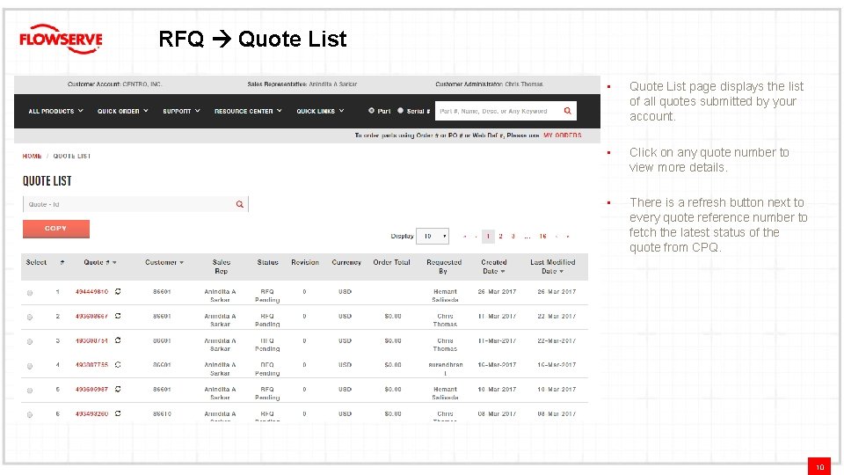Screen dimensions: 844x475
Task: Go to previous page arrow in pagination
Action: pyautogui.click(x=476, y=236)
